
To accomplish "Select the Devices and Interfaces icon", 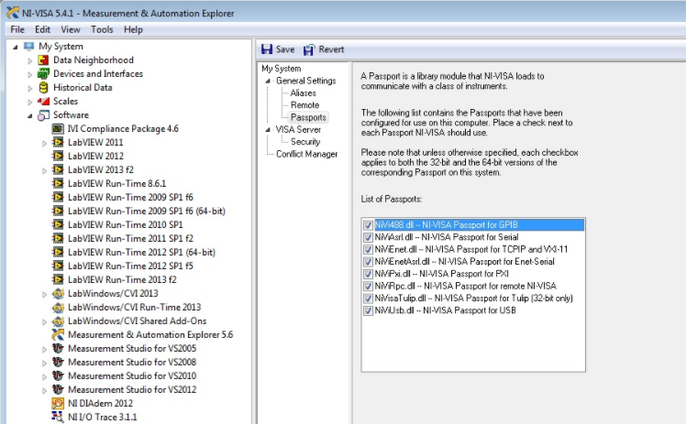I will 43,73.
